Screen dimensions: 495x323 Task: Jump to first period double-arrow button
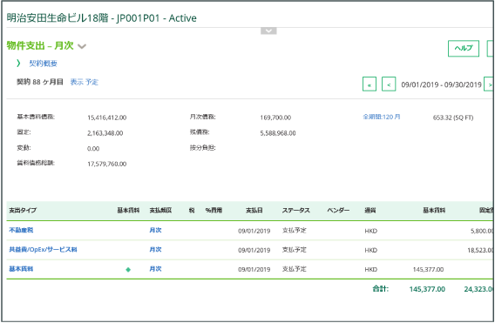(370, 84)
